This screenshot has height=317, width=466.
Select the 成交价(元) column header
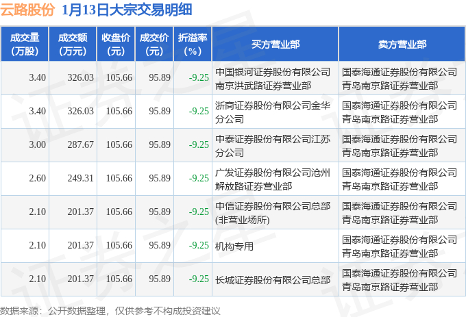pyautogui.click(x=154, y=45)
